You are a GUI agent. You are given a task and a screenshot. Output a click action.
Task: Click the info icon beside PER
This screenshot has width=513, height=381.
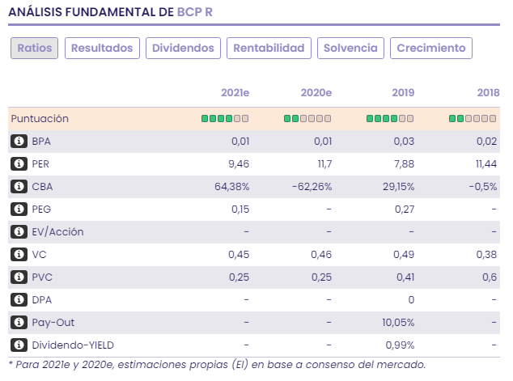[19, 164]
